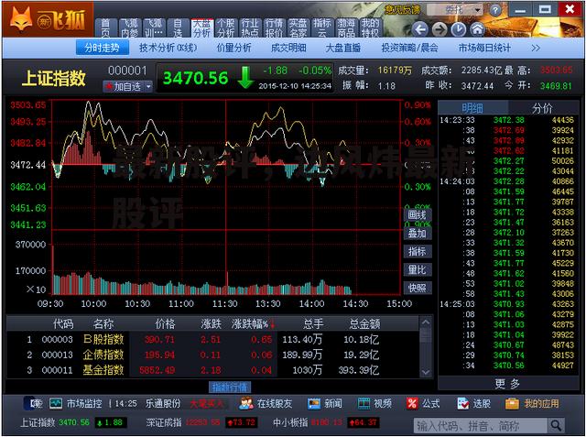The height and width of the screenshot is (437, 586).
Task: Select the 行情报价 tab
Action: pyautogui.click(x=274, y=28)
